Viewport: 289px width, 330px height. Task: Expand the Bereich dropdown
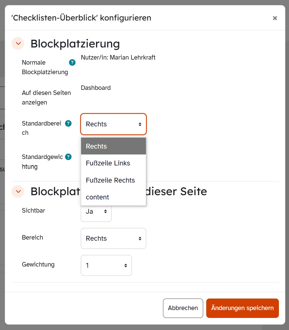click(x=113, y=238)
